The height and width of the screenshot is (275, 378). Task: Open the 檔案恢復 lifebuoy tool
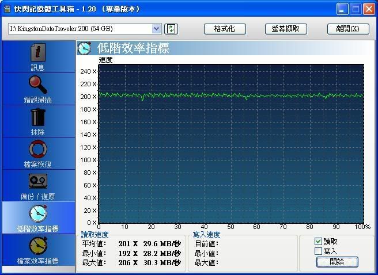click(38, 149)
